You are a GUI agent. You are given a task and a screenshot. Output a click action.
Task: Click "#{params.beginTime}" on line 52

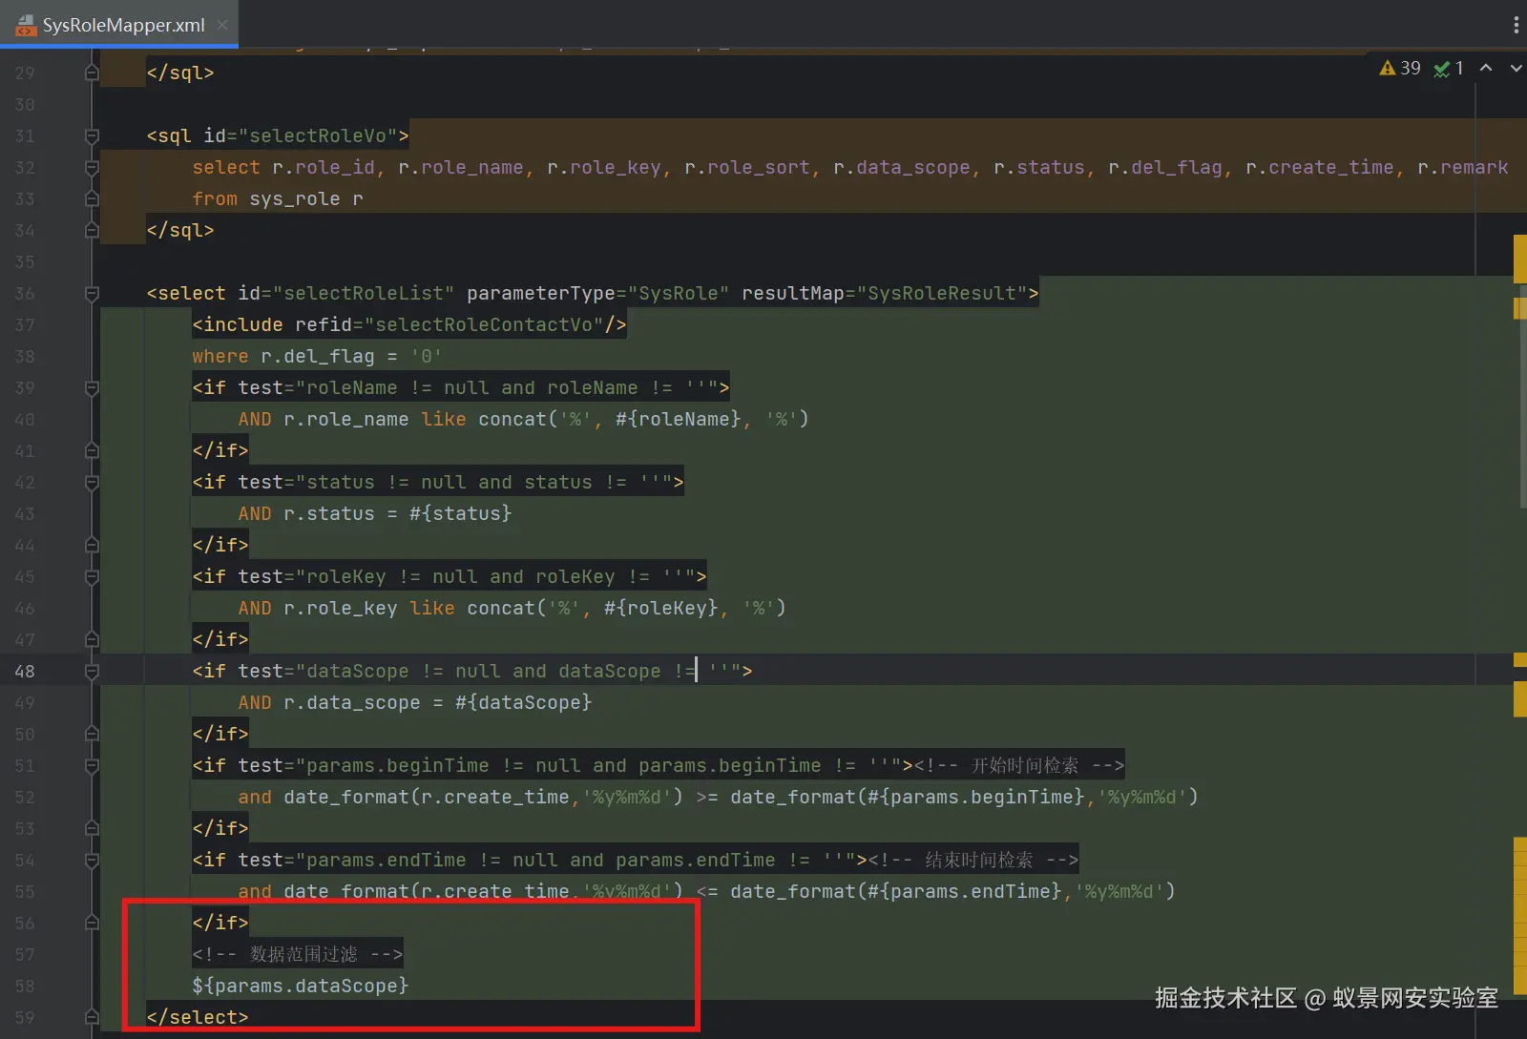[976, 798]
